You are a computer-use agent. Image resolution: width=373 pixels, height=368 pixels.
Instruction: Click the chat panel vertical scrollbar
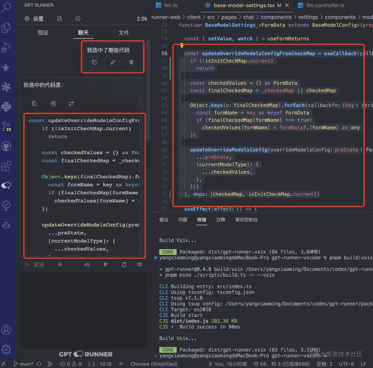148,90
